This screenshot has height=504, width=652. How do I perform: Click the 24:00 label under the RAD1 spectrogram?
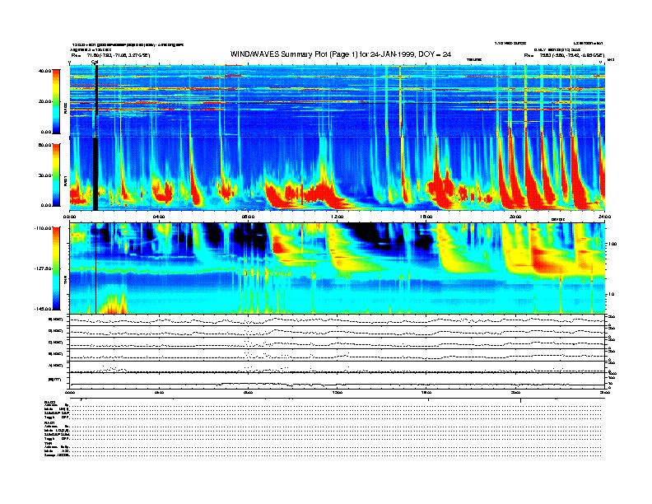point(604,217)
